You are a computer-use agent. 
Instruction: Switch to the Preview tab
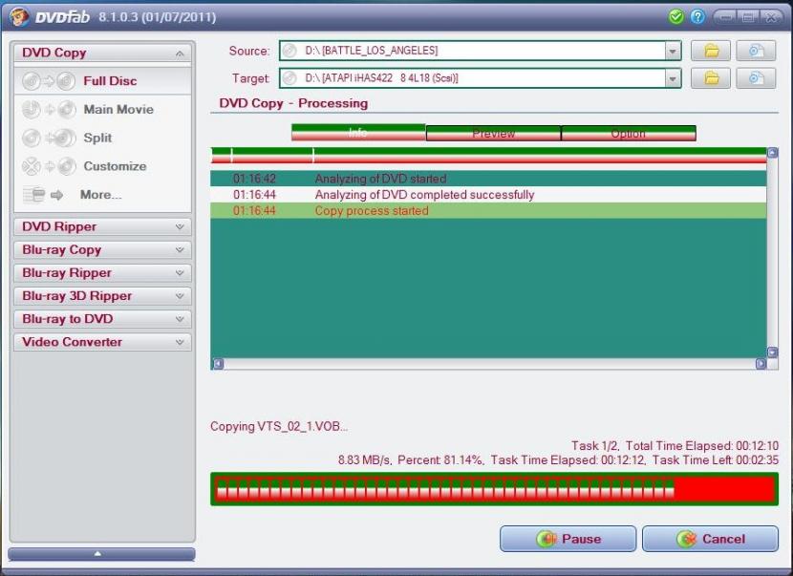[x=494, y=134]
